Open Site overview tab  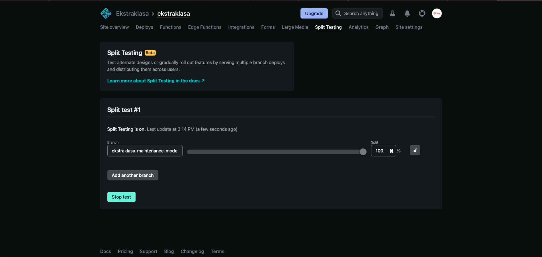(114, 27)
